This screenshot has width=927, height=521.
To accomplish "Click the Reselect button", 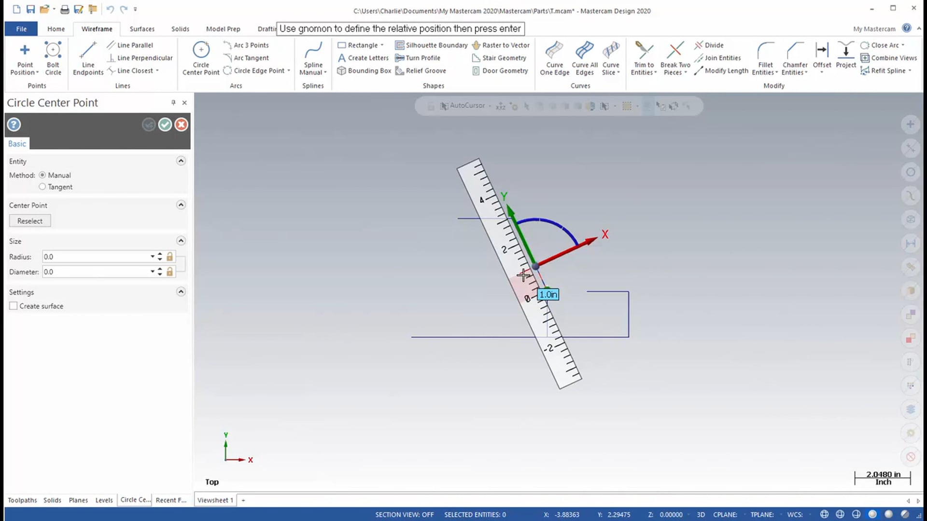I will tap(30, 221).
